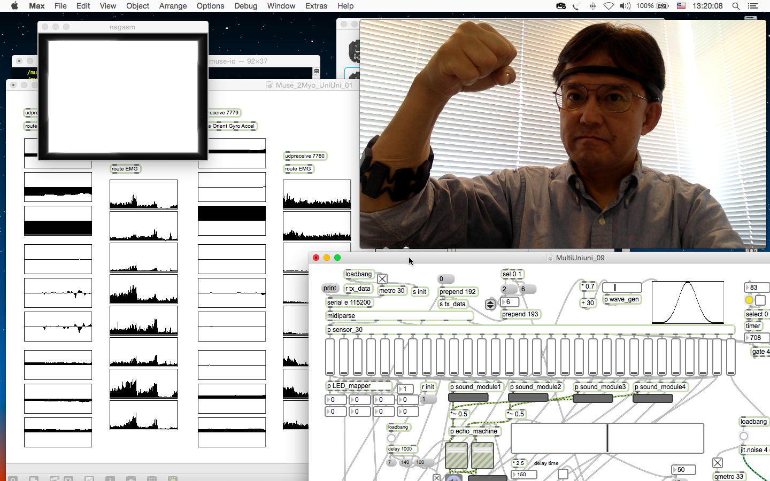This screenshot has height=481, width=770.
Task: Click the number box 6 above prepend 193
Action: click(510, 302)
